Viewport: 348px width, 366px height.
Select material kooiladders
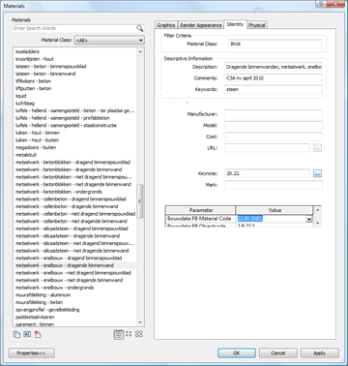coord(28,51)
